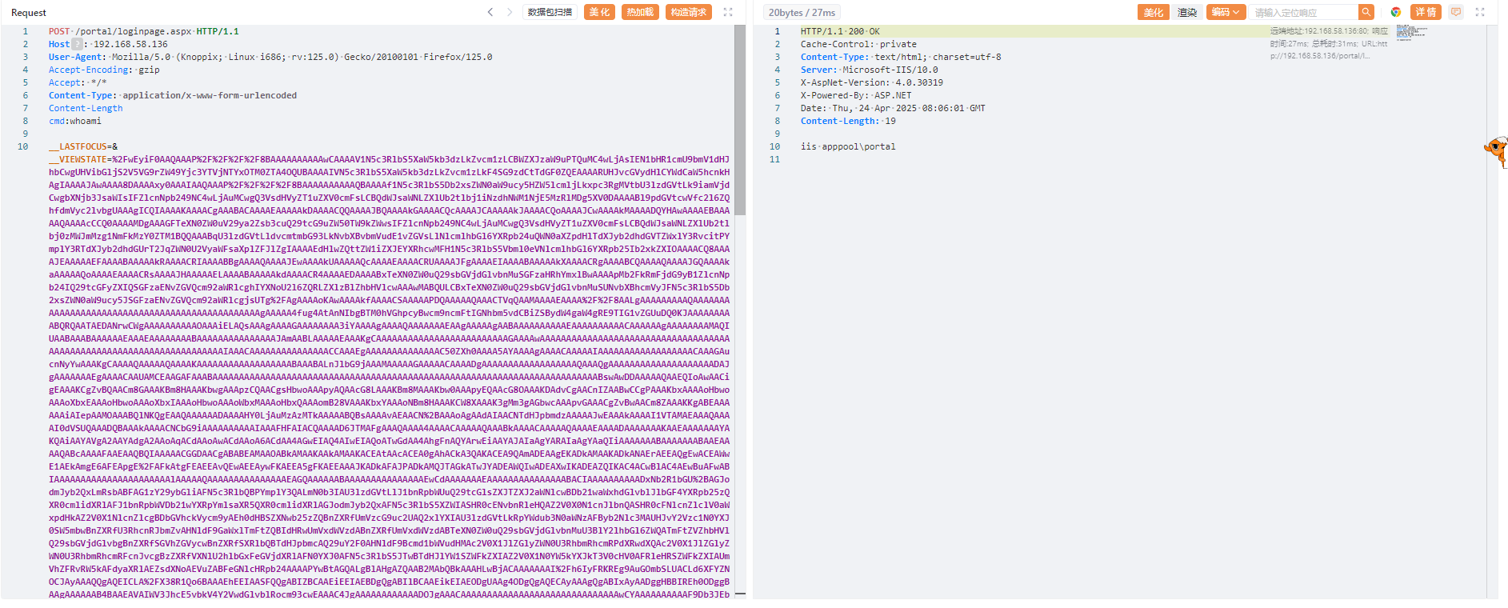
Task: Click HTTP/1.1 200 OK status line
Action: 840,32
